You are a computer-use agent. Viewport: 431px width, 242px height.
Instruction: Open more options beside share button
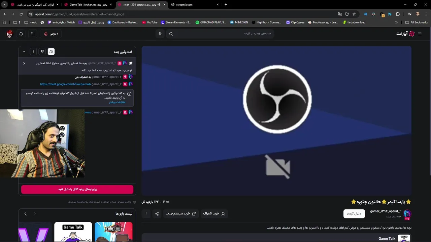pos(146,213)
